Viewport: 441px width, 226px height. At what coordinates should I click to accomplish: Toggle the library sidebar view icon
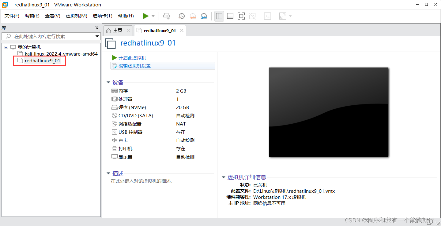pyautogui.click(x=219, y=16)
